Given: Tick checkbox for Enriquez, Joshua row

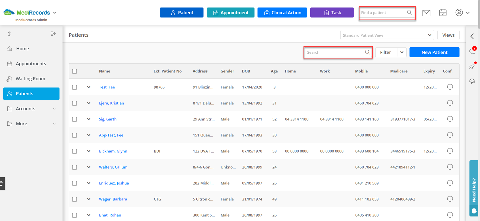Looking at the screenshot, I should click(74, 183).
